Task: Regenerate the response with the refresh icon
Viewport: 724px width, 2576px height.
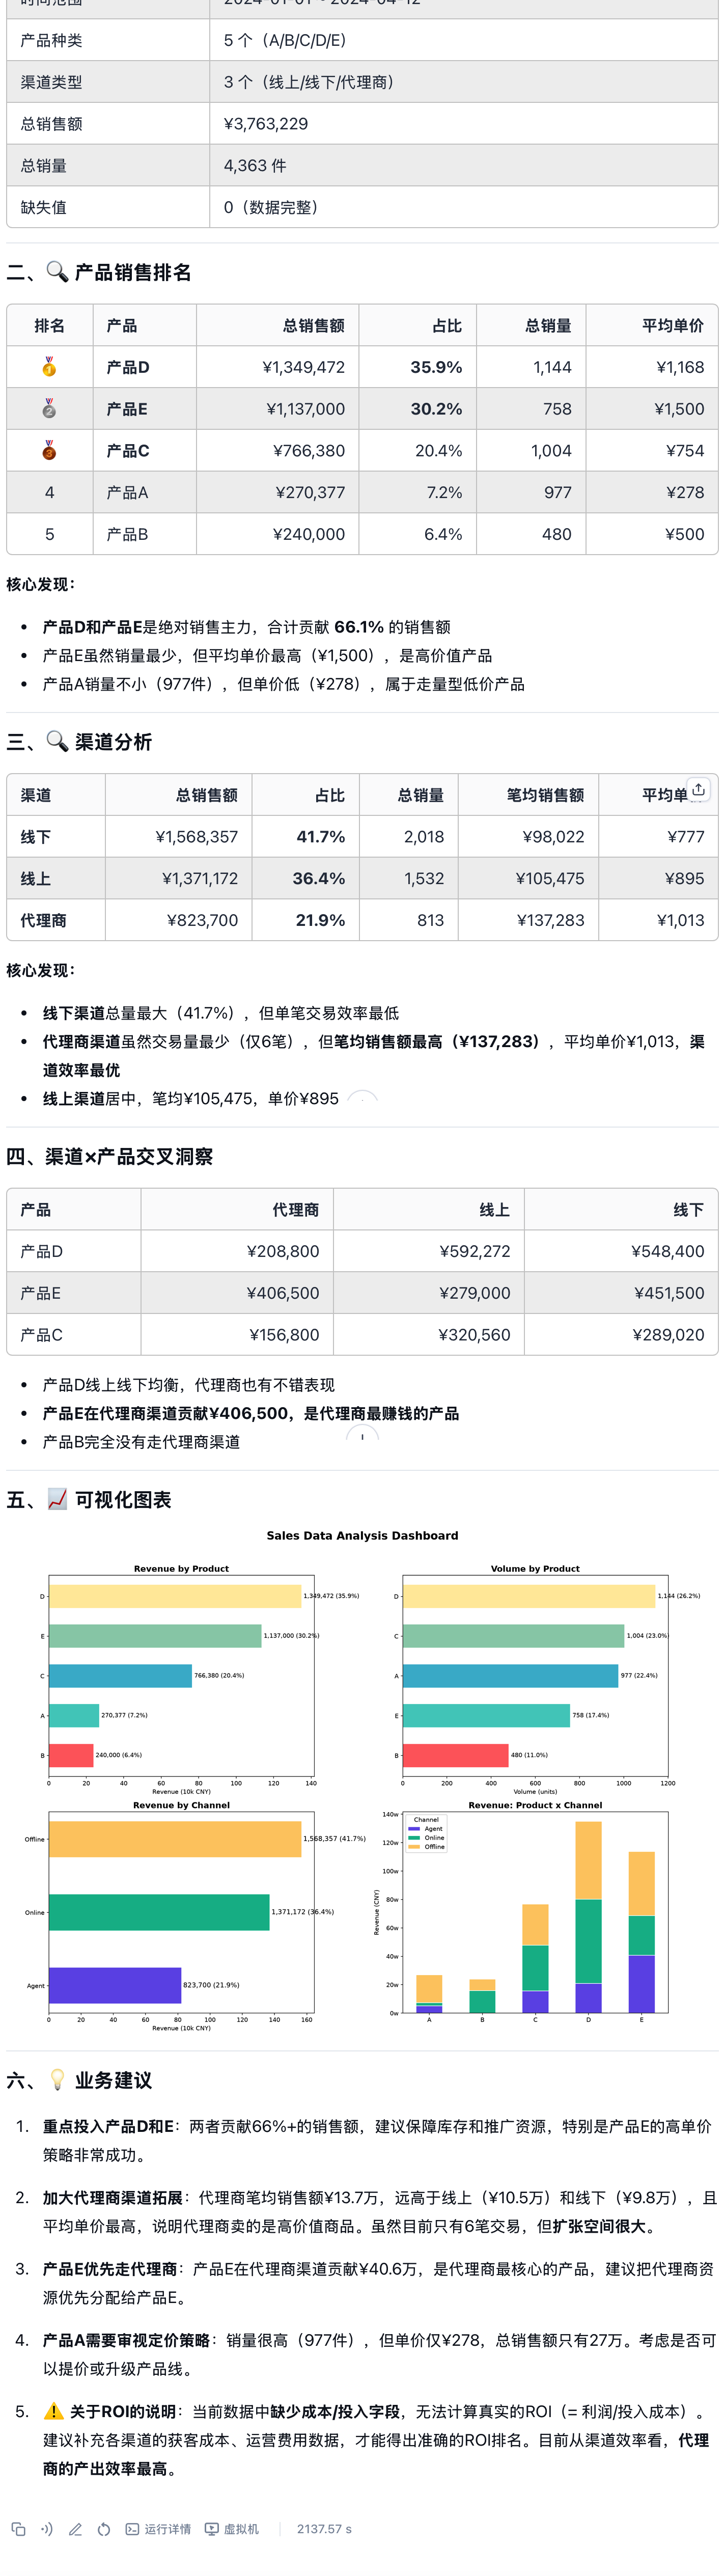Action: tap(104, 2529)
